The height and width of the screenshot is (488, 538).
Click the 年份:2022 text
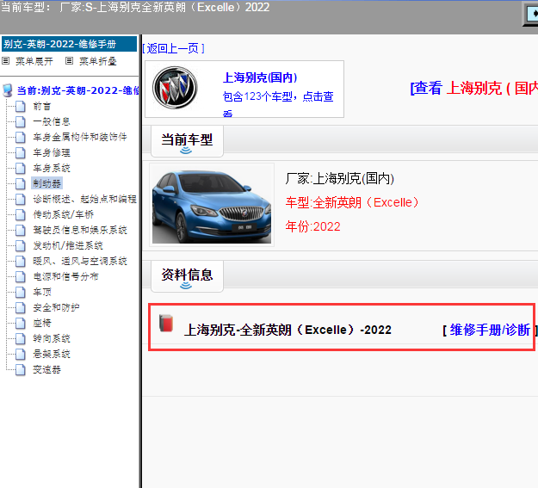(313, 226)
